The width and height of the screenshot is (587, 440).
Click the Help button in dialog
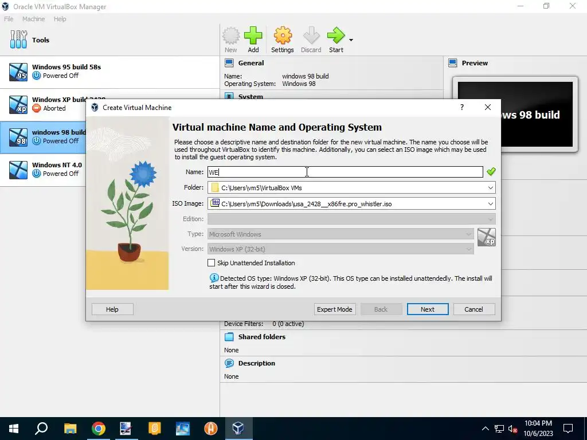(x=112, y=309)
